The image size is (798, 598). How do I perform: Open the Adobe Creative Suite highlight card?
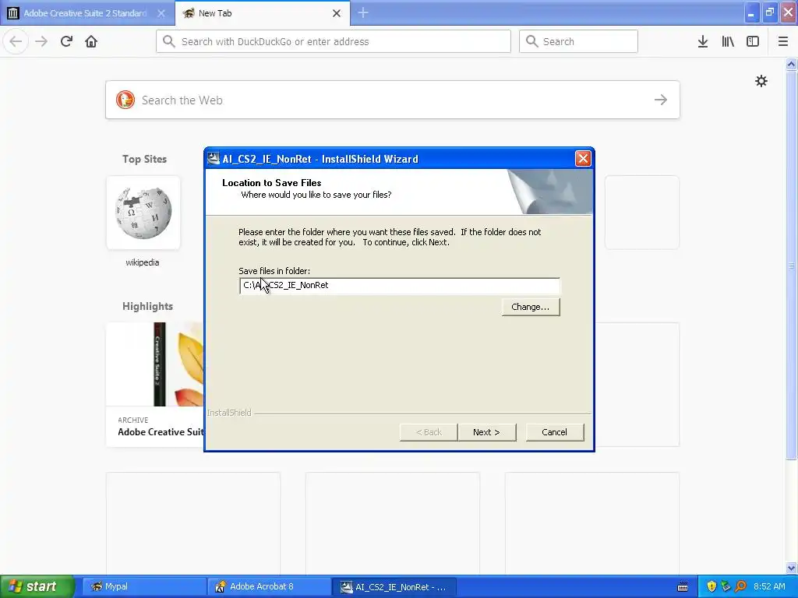(x=155, y=385)
